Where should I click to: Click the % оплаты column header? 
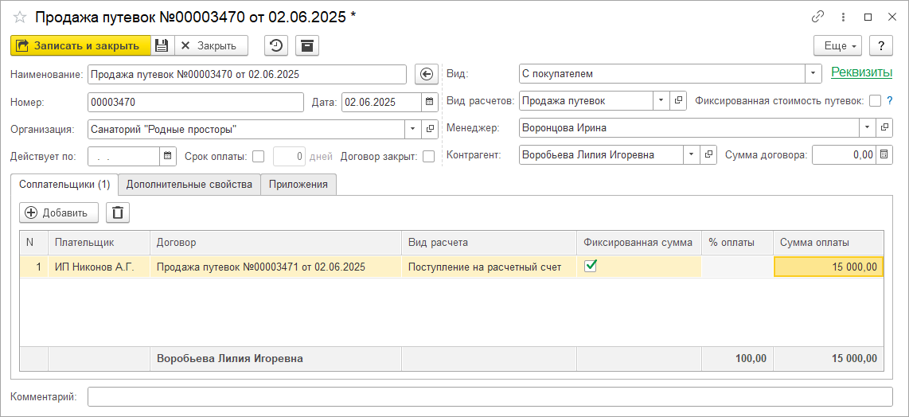coord(737,243)
